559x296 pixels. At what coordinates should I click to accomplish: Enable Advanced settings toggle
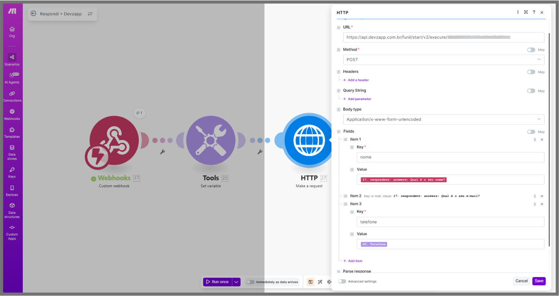342,282
